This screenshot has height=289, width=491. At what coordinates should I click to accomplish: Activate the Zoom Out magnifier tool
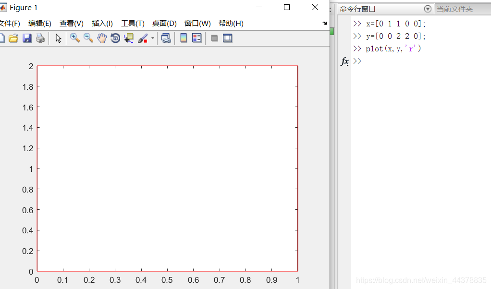(x=88, y=38)
